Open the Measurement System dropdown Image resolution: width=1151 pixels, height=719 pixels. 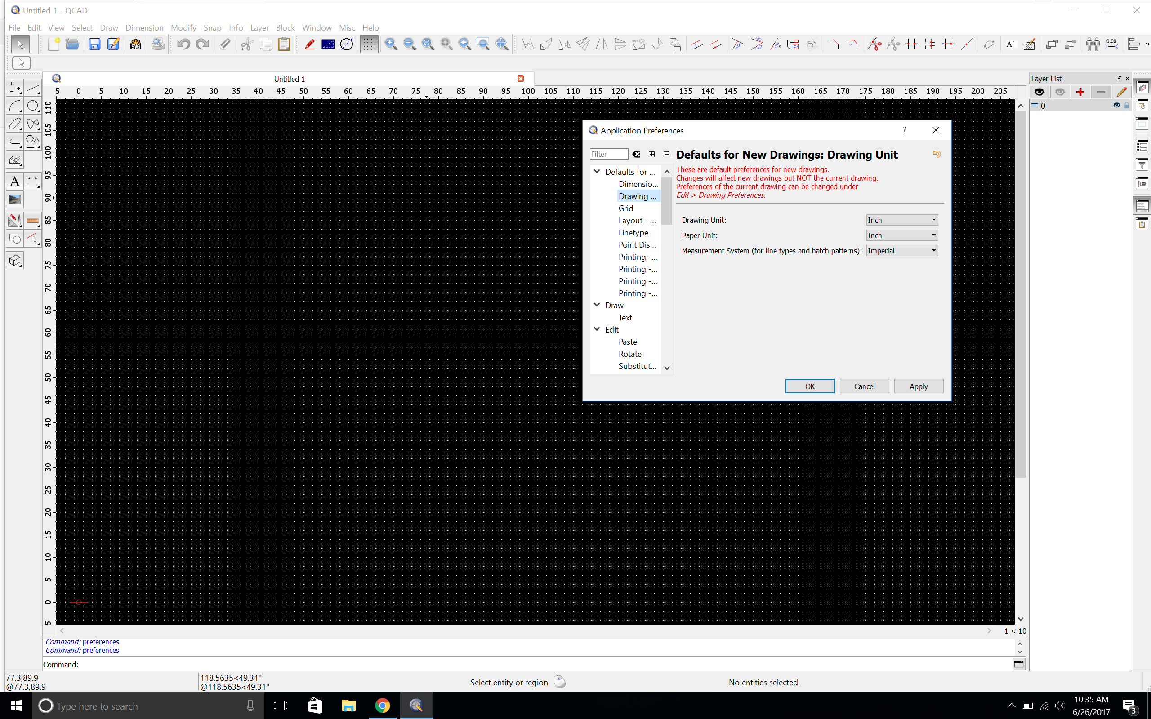pyautogui.click(x=901, y=251)
